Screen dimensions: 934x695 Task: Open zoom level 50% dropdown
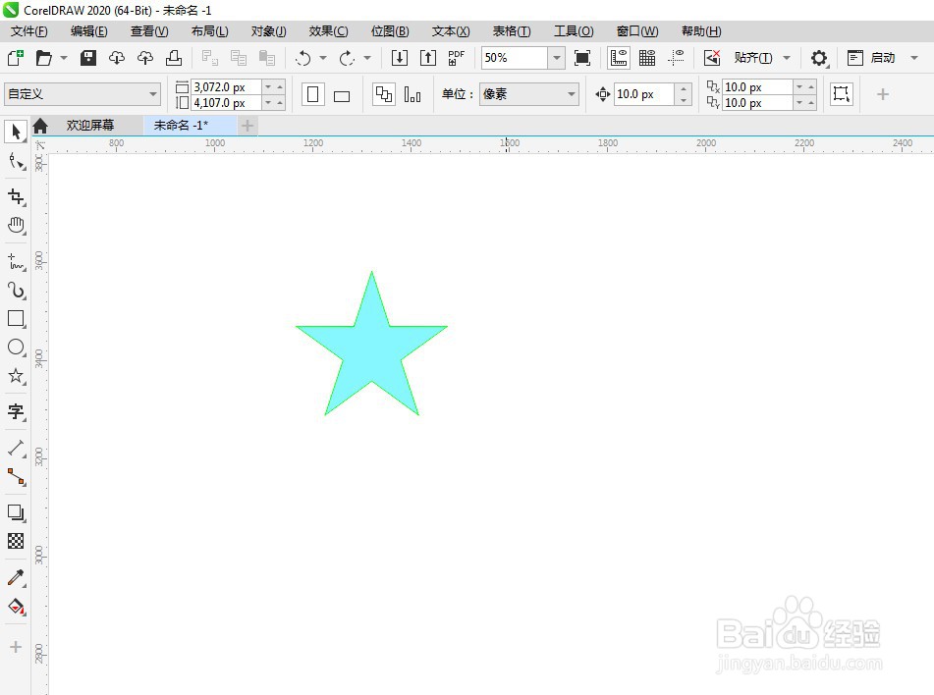[x=556, y=58]
